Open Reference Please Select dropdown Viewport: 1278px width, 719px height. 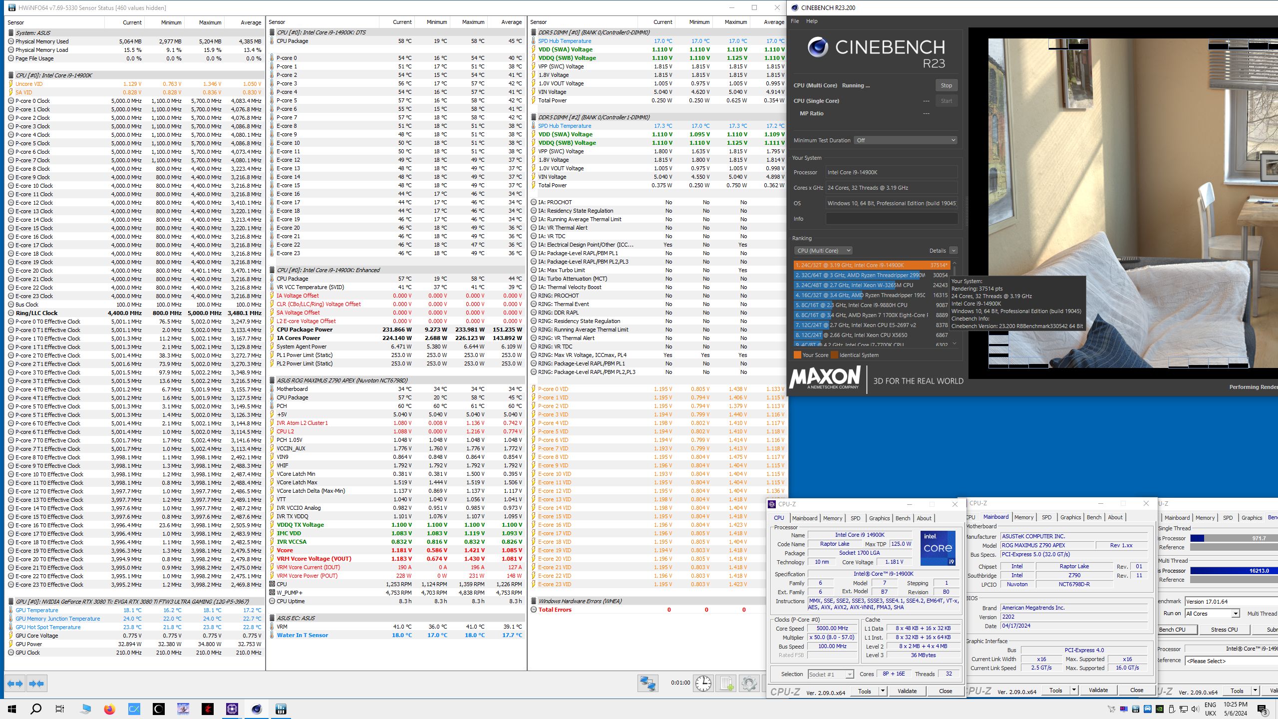click(x=1231, y=661)
